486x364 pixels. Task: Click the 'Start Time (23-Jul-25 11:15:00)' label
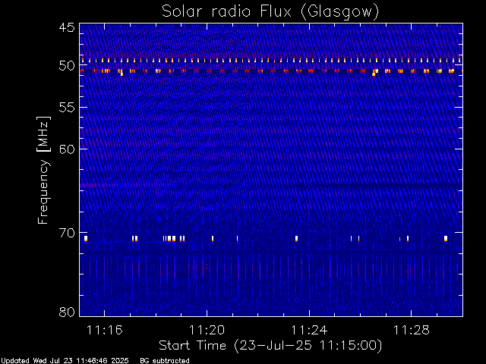point(270,346)
